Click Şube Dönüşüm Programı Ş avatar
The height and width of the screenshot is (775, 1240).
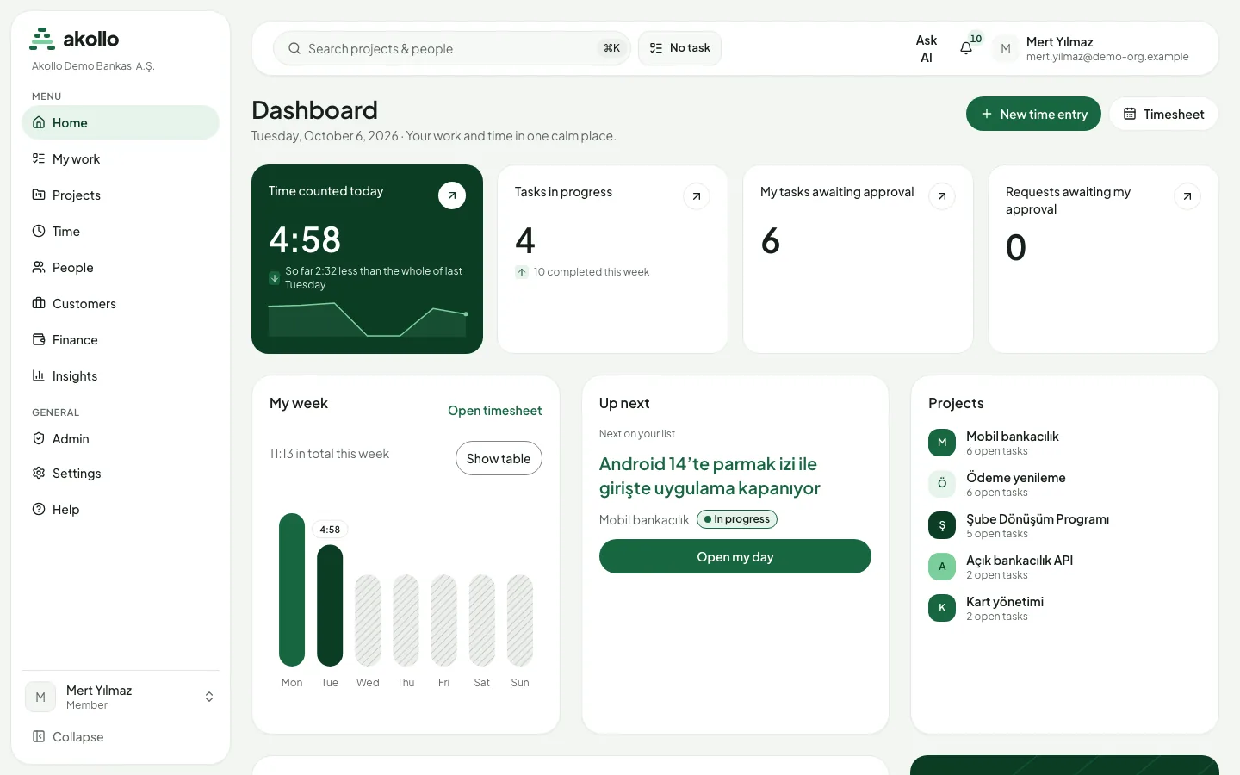coord(942,525)
